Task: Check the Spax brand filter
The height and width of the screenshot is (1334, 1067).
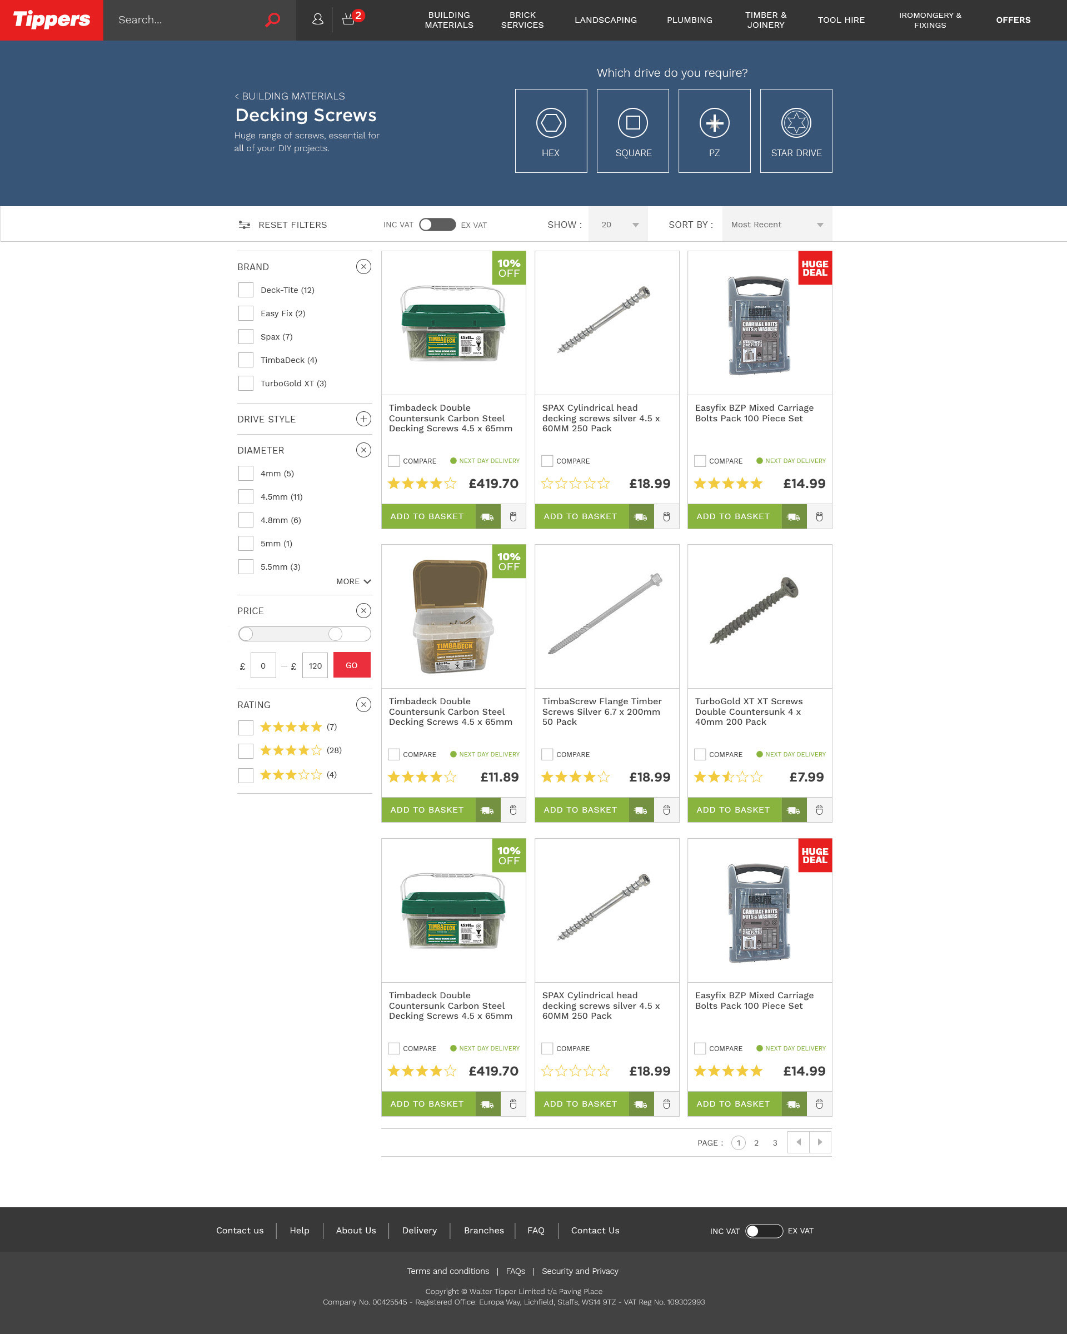Action: [246, 337]
